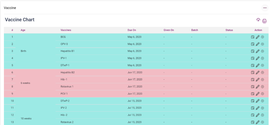Edit the DTwP-2 vaccine record
This screenshot has height=125, width=270.
click(258, 101)
